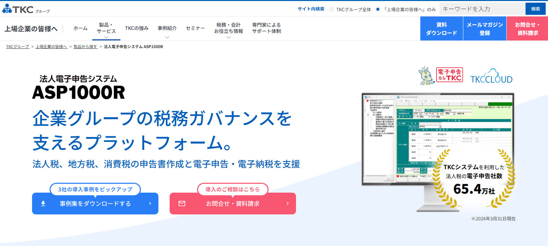
Task: Click the download icon on the blue button
Action: pos(43,204)
